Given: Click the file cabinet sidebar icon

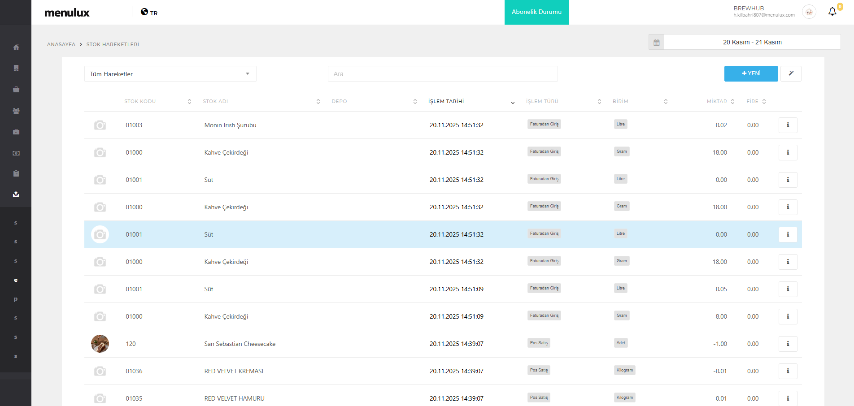Looking at the screenshot, I should [x=16, y=68].
